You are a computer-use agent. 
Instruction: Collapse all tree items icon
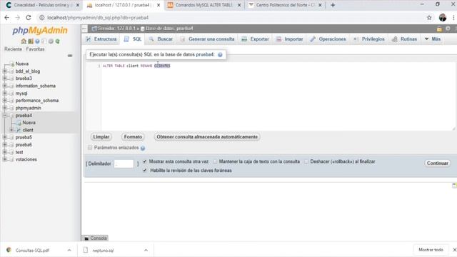(x=70, y=56)
